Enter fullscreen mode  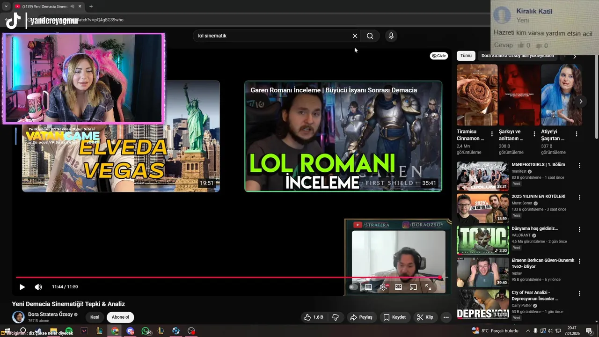428,287
